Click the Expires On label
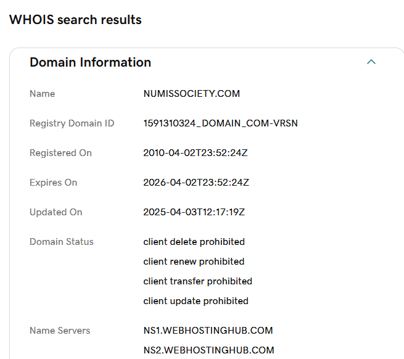The image size is (404, 359). click(53, 183)
